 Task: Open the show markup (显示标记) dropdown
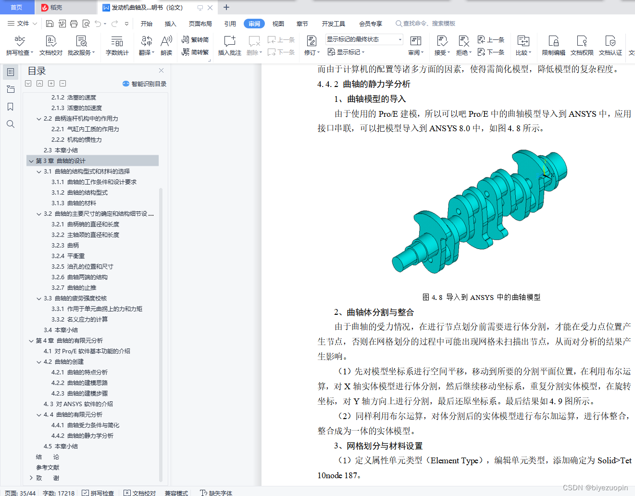point(346,52)
